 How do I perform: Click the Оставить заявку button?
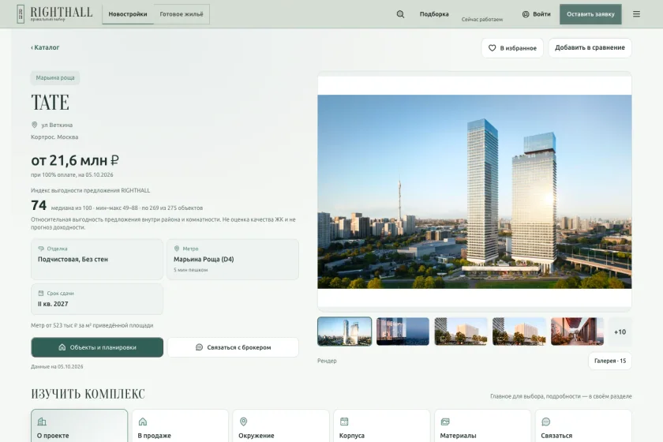pyautogui.click(x=590, y=14)
